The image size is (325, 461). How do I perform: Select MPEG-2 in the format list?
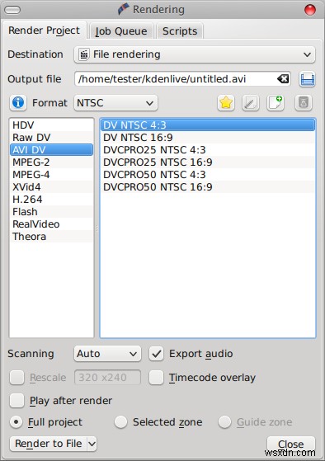[51, 162]
